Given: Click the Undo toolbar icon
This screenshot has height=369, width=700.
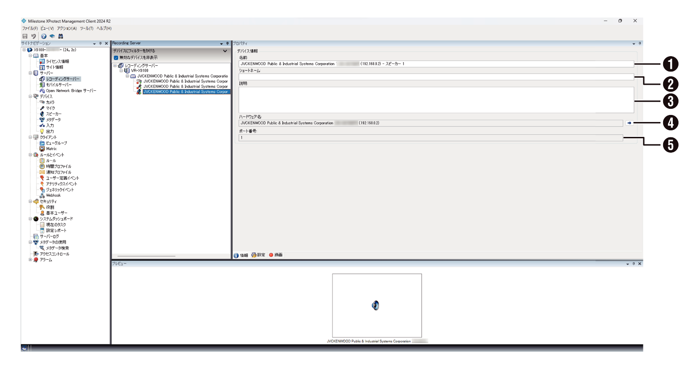Looking at the screenshot, I should coord(33,36).
